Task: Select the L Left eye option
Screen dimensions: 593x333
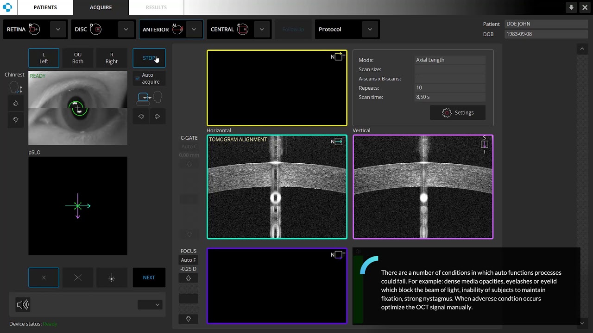Action: (44, 58)
